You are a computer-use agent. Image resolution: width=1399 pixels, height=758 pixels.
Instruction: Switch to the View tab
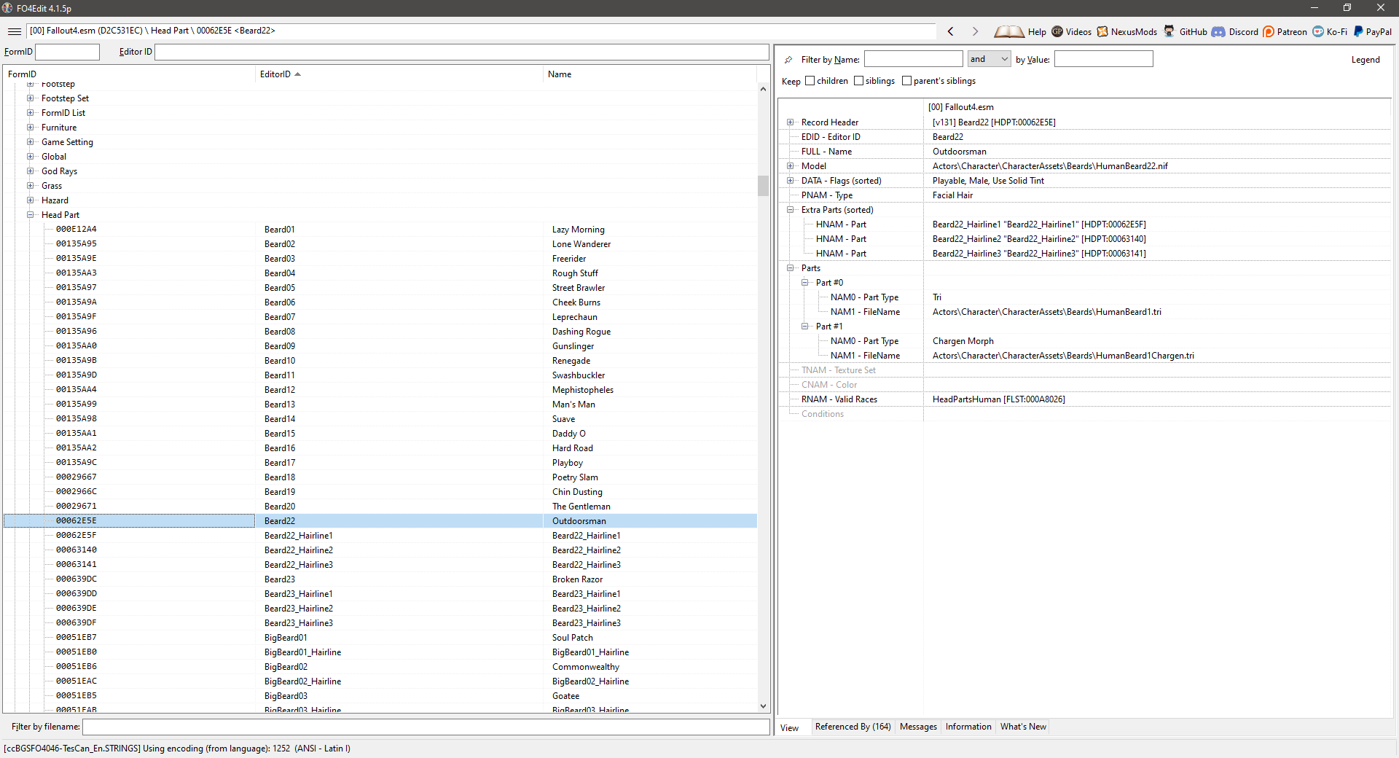click(789, 727)
